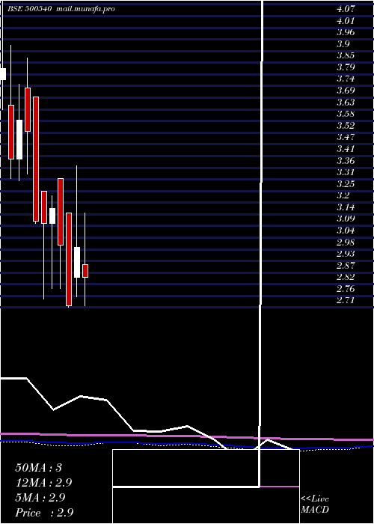Select the 3.09 price axis label
Viewport: 374px width, 524px height.
tap(346, 219)
